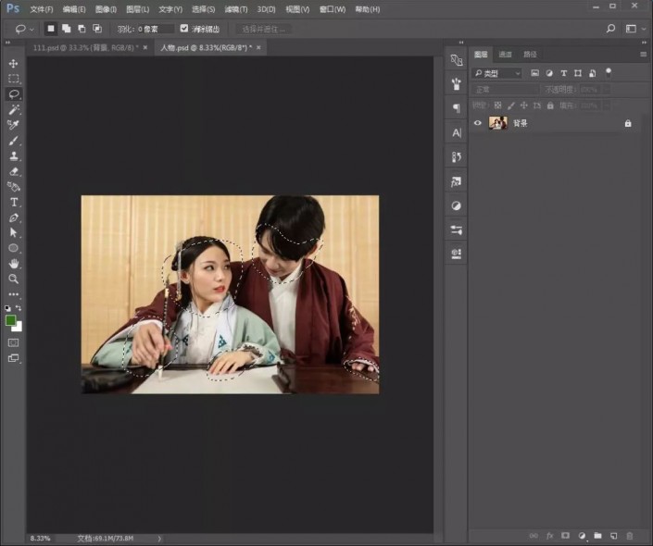Close the 人物.psd document tab
The height and width of the screenshot is (546, 653).
pos(258,48)
